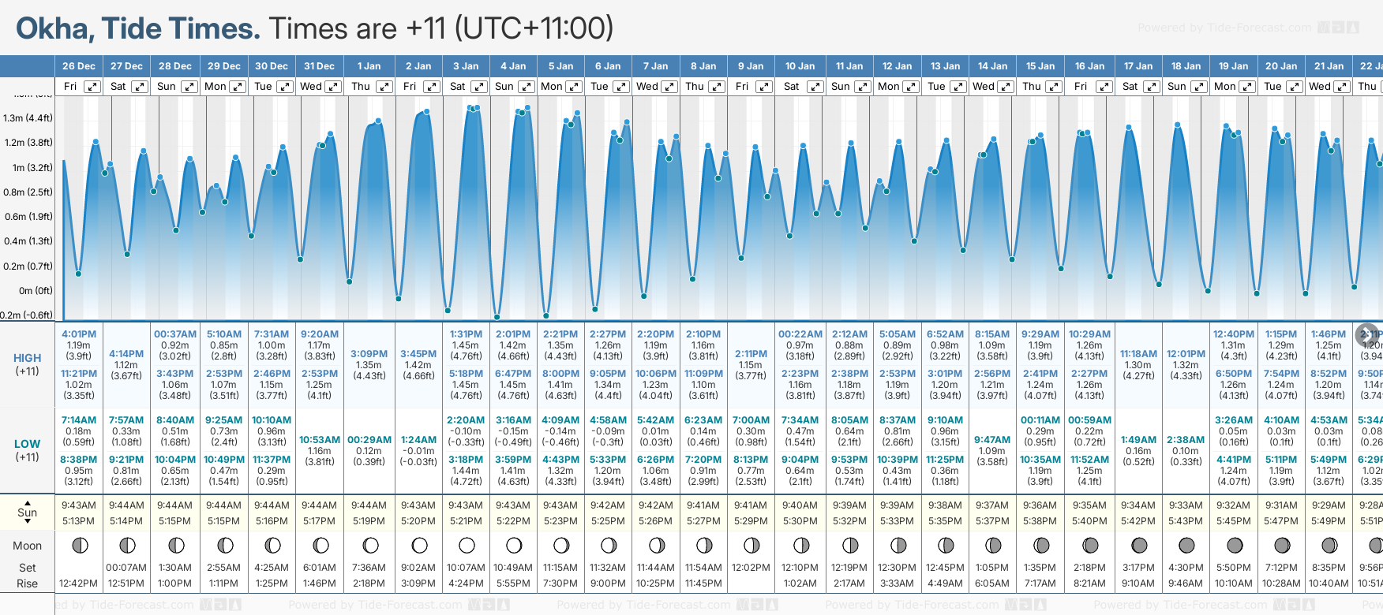Expand the Fri 26 Dec day view
Screen dimensions: 1383x615
point(92,87)
